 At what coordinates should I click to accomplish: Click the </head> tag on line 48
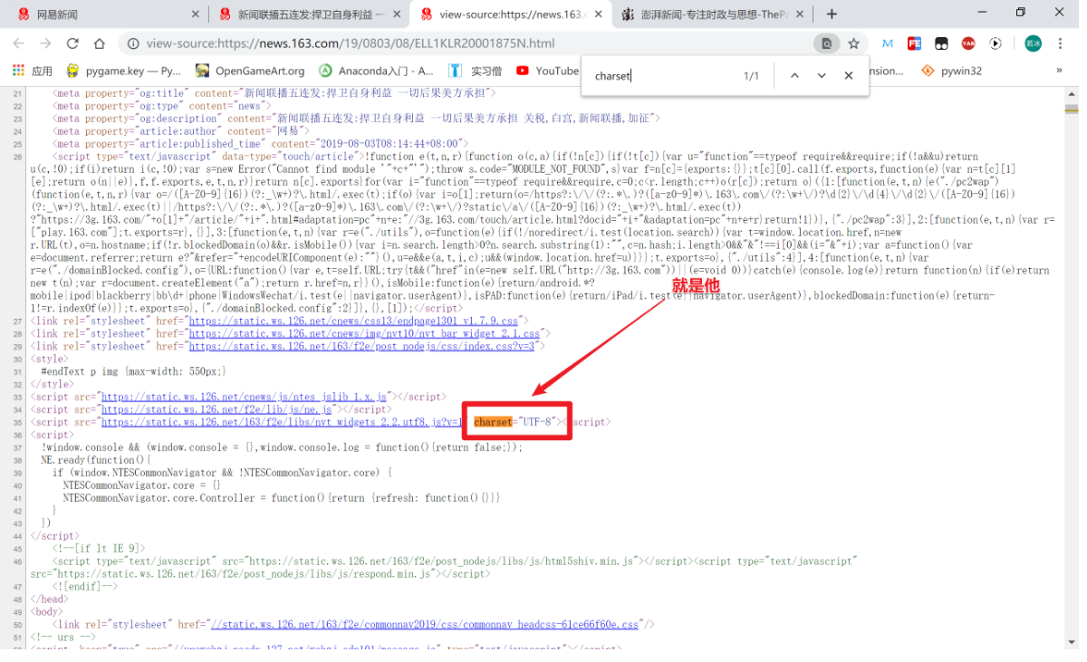(x=50, y=600)
